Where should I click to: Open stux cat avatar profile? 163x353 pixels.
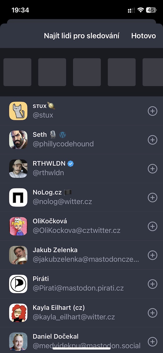pos(18,111)
